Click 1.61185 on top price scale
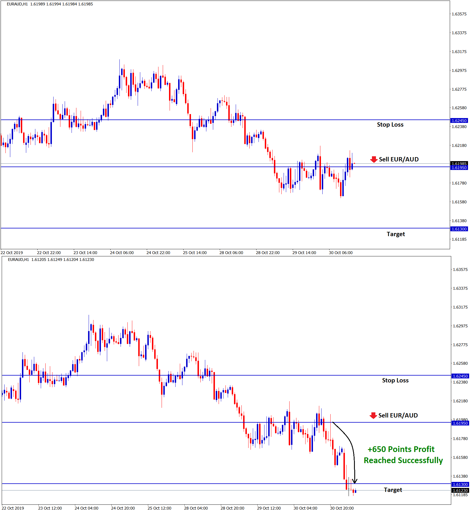This screenshot has height=519, width=472. (459, 239)
